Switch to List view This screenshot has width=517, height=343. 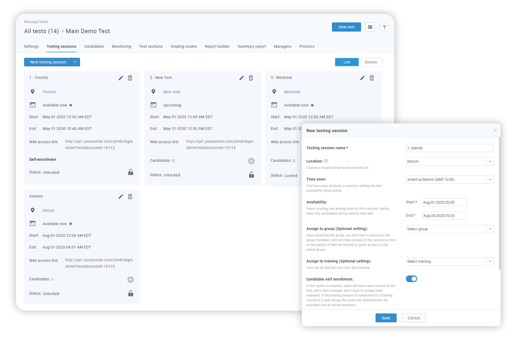click(x=347, y=62)
